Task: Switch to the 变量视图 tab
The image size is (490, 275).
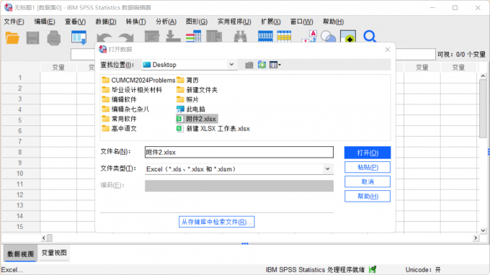Action: tap(54, 253)
